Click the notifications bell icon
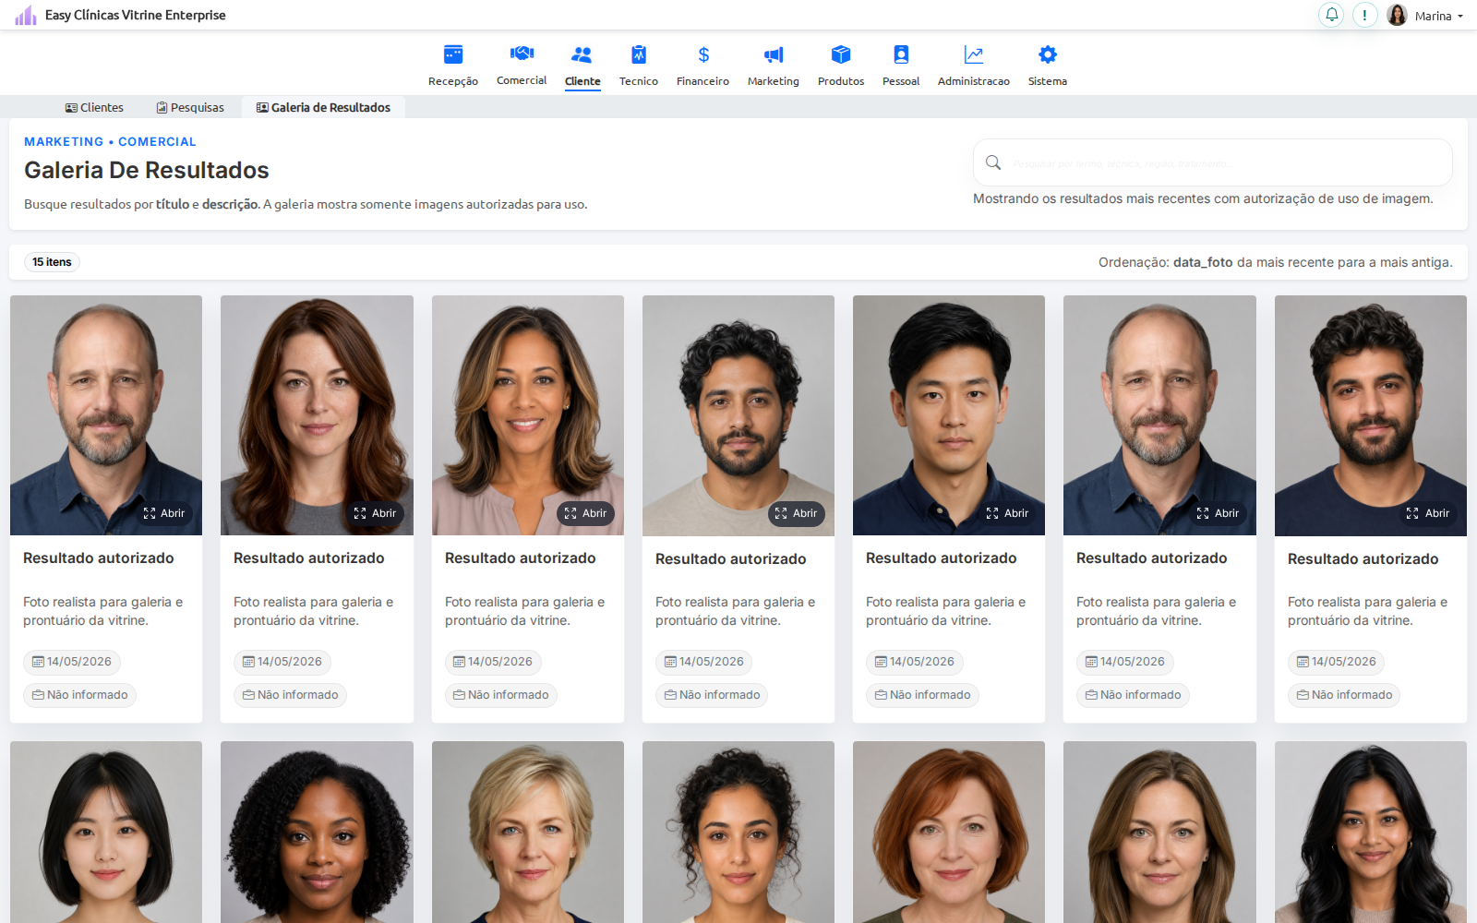This screenshot has height=923, width=1477. pos(1331,15)
